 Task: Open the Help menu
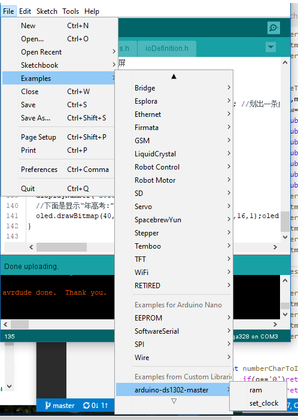click(92, 11)
